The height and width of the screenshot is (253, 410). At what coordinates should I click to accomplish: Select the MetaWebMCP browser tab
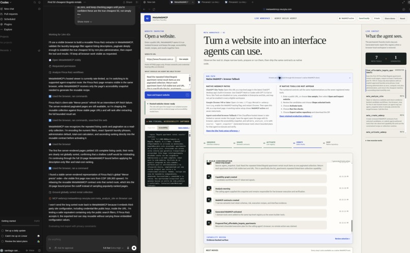coord(181,2)
